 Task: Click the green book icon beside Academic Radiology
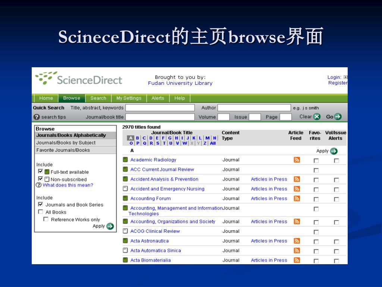(x=125, y=160)
